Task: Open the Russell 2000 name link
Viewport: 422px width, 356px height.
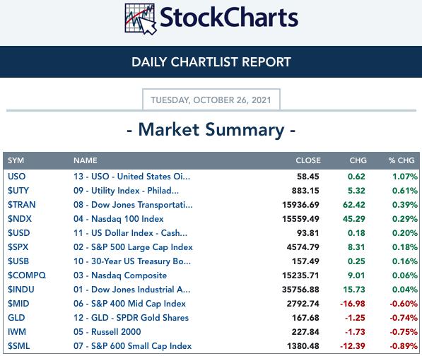Action: 107,332
